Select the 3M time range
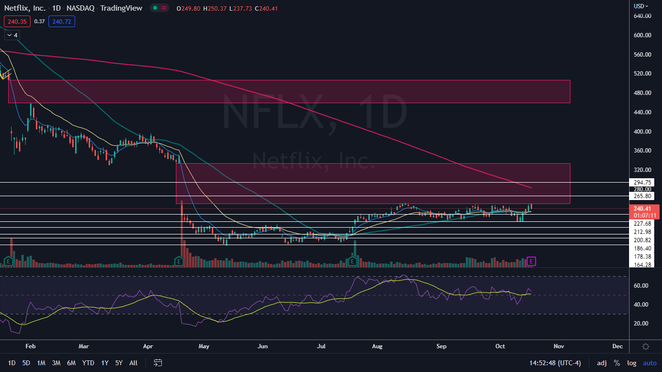The width and height of the screenshot is (662, 372). click(x=56, y=363)
